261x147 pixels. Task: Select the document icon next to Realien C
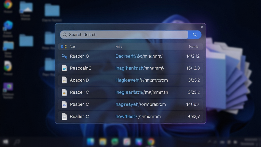click(64, 116)
